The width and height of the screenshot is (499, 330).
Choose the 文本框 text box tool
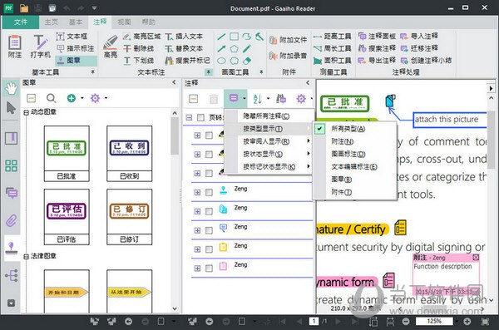72,37
